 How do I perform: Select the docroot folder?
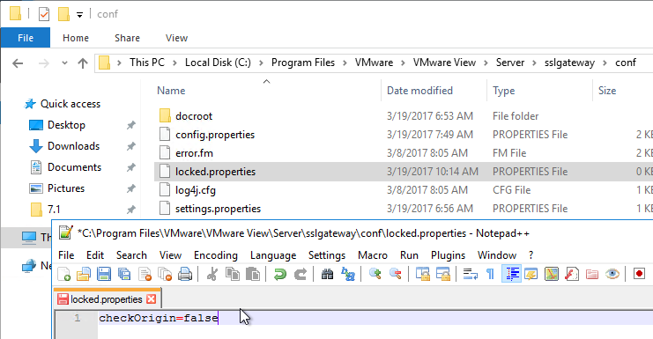tap(194, 116)
